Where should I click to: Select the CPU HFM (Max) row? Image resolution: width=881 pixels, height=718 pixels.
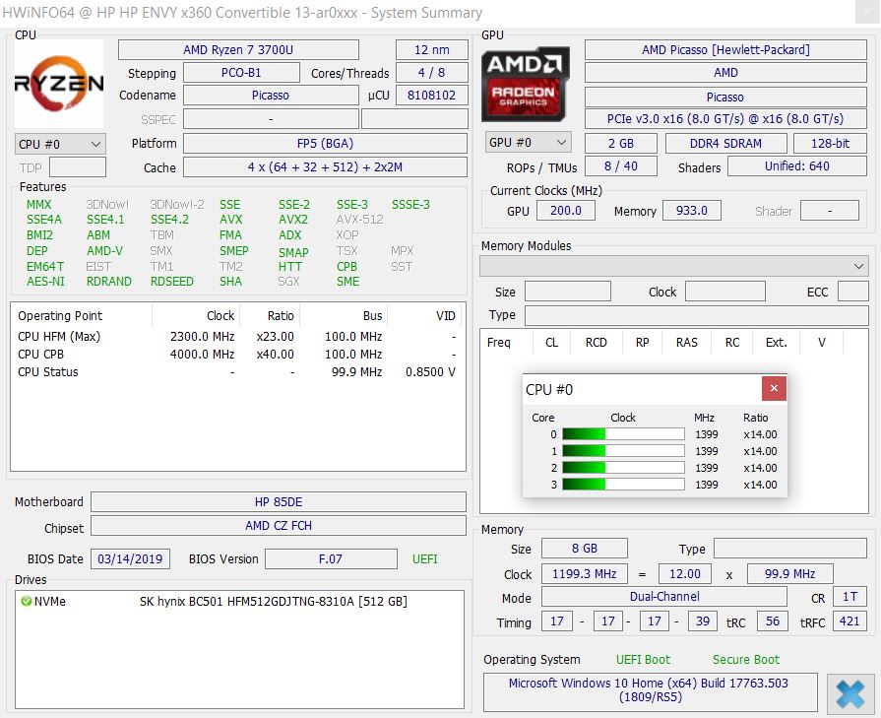(237, 336)
